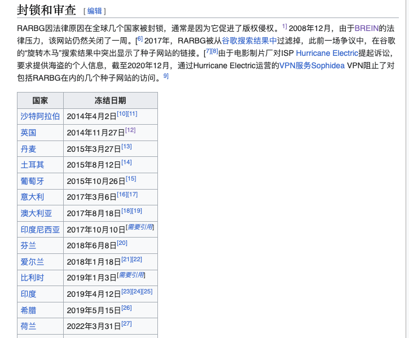Click citation reference 9 at paragraph end
409x338 pixels.
pyautogui.click(x=166, y=76)
